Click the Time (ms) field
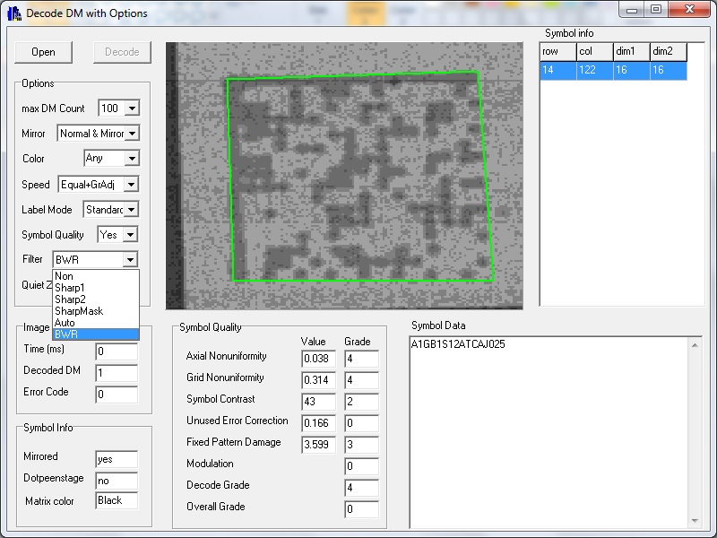717x538 pixels. (x=117, y=351)
